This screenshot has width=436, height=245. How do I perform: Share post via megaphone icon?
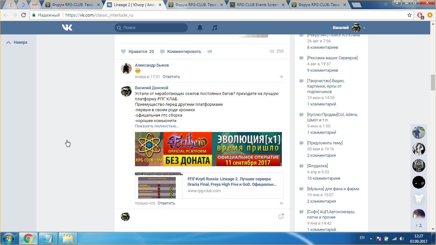210,51
